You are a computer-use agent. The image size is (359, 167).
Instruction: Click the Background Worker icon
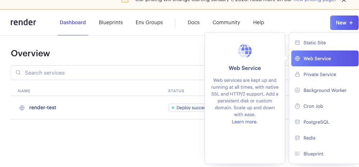[297, 90]
